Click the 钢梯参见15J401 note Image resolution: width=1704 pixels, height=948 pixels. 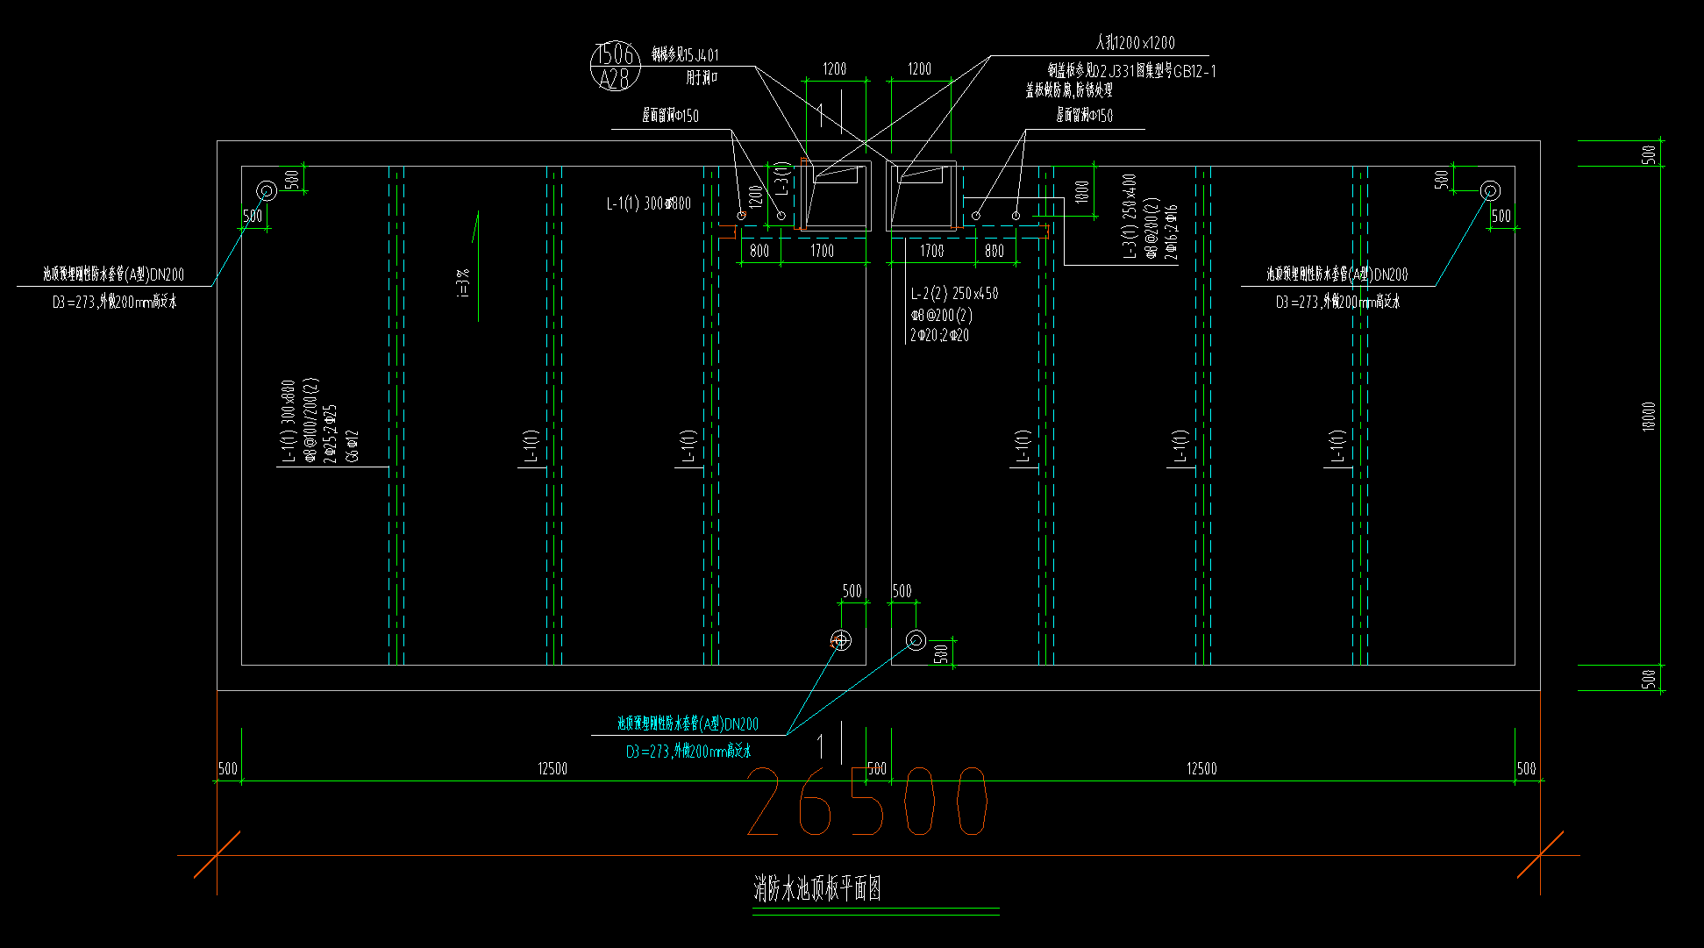coord(685,55)
